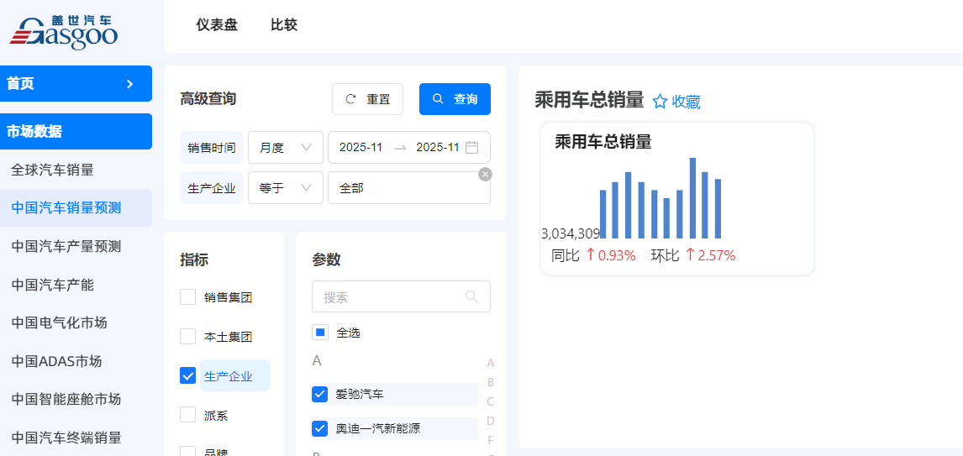This screenshot has width=963, height=456.
Task: Open the 等于 operator dropdown
Action: [x=285, y=188]
